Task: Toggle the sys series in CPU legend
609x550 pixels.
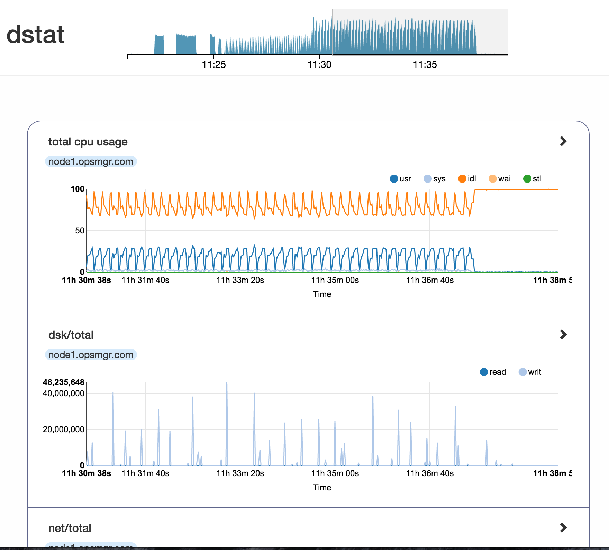Action: click(435, 179)
